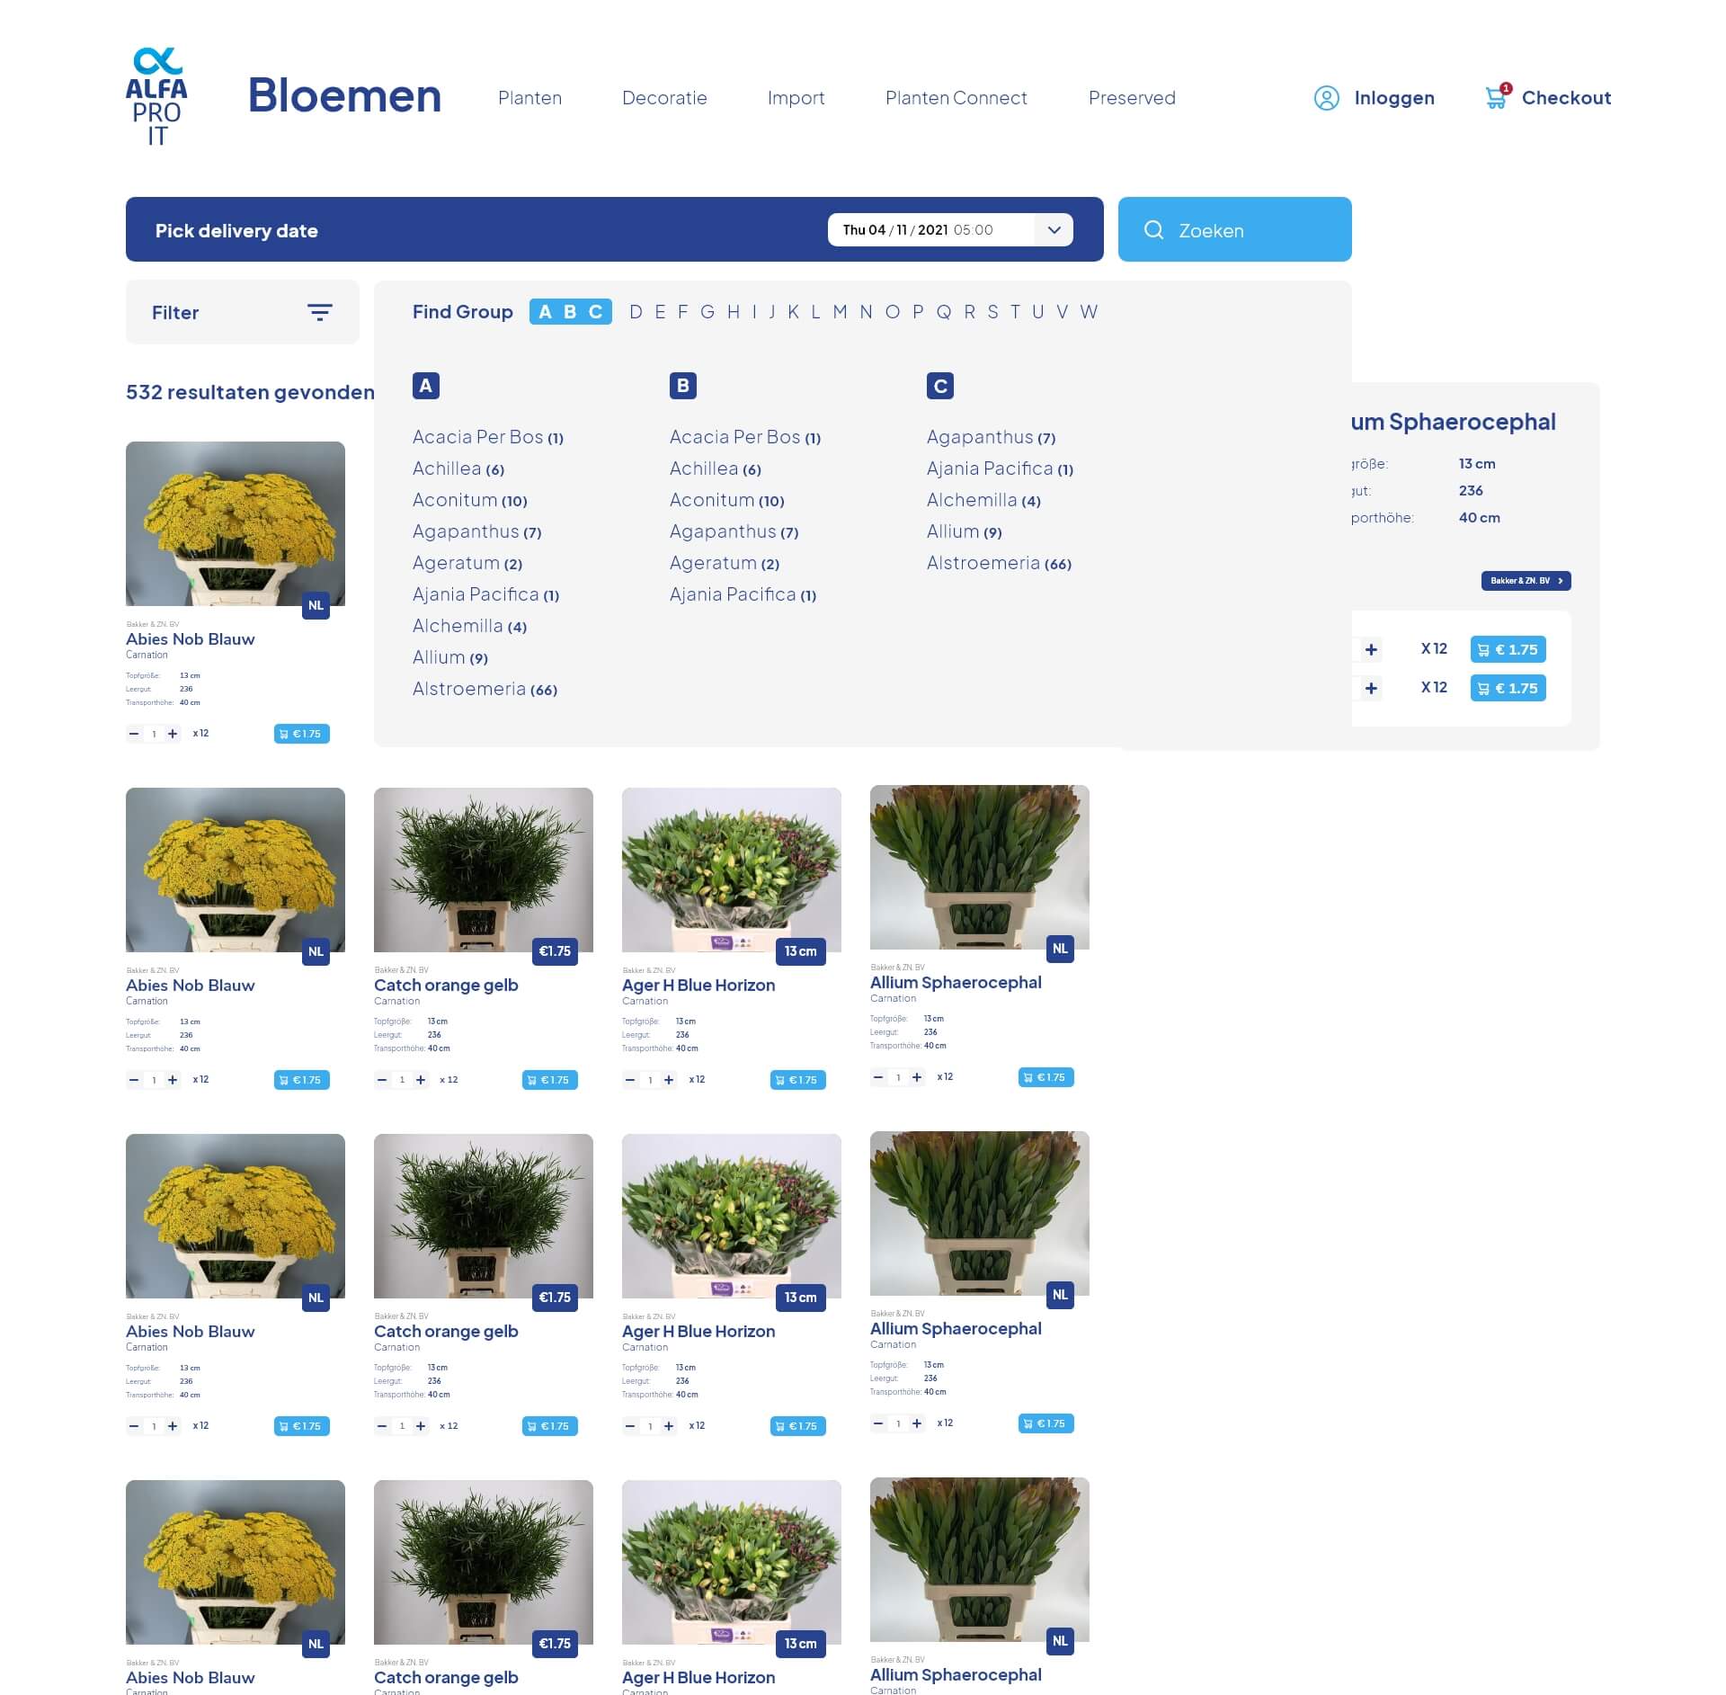The image size is (1726, 1695).
Task: Click the upper € 1.75 cart button in detail panel
Action: (x=1508, y=649)
